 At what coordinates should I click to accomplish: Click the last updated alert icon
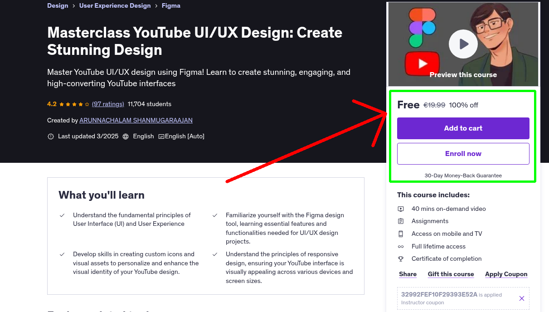(x=51, y=136)
